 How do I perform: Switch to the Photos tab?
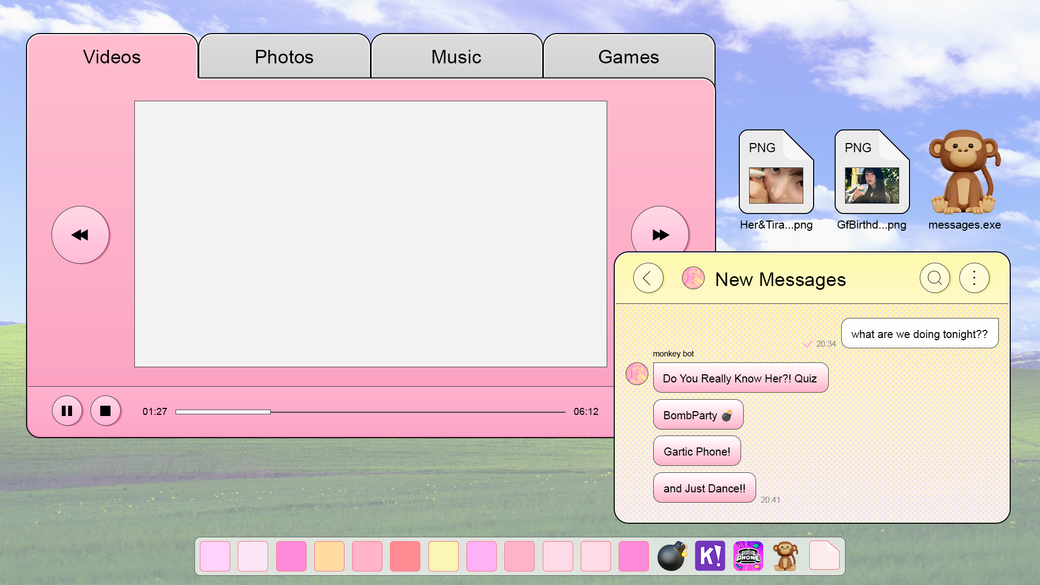(x=284, y=57)
